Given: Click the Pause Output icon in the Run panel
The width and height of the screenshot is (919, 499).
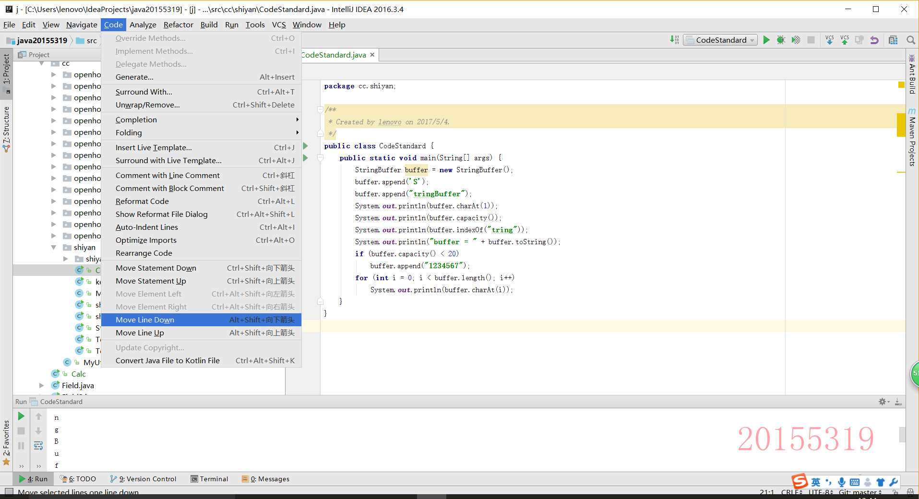Looking at the screenshot, I should point(21,446).
